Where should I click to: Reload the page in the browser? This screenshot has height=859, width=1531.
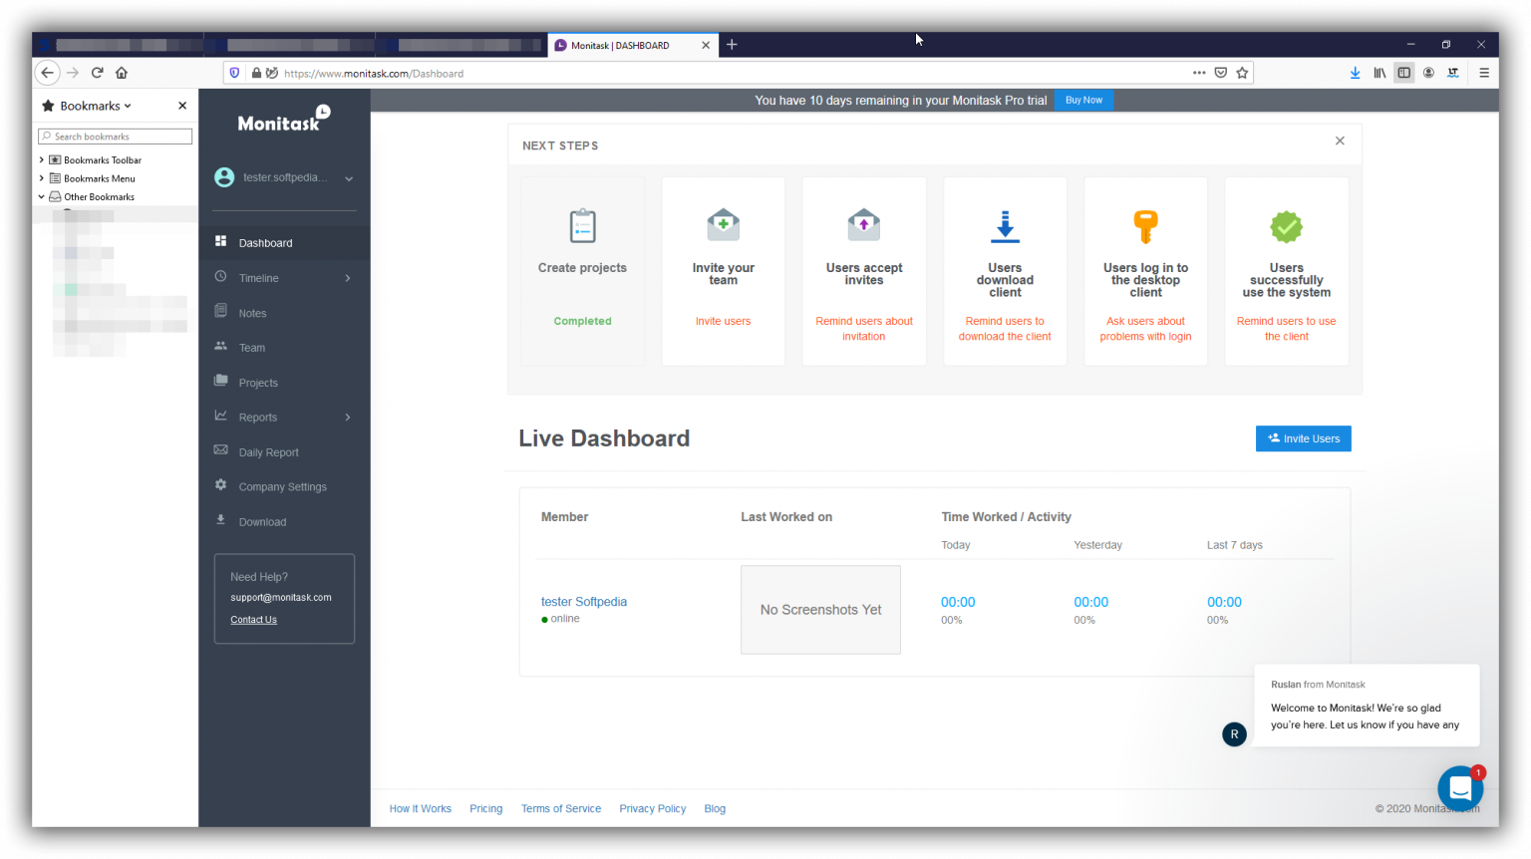point(97,73)
